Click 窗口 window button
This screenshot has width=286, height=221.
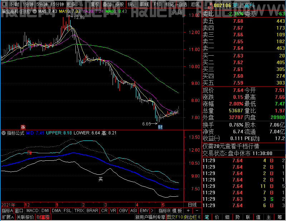[19, 211]
